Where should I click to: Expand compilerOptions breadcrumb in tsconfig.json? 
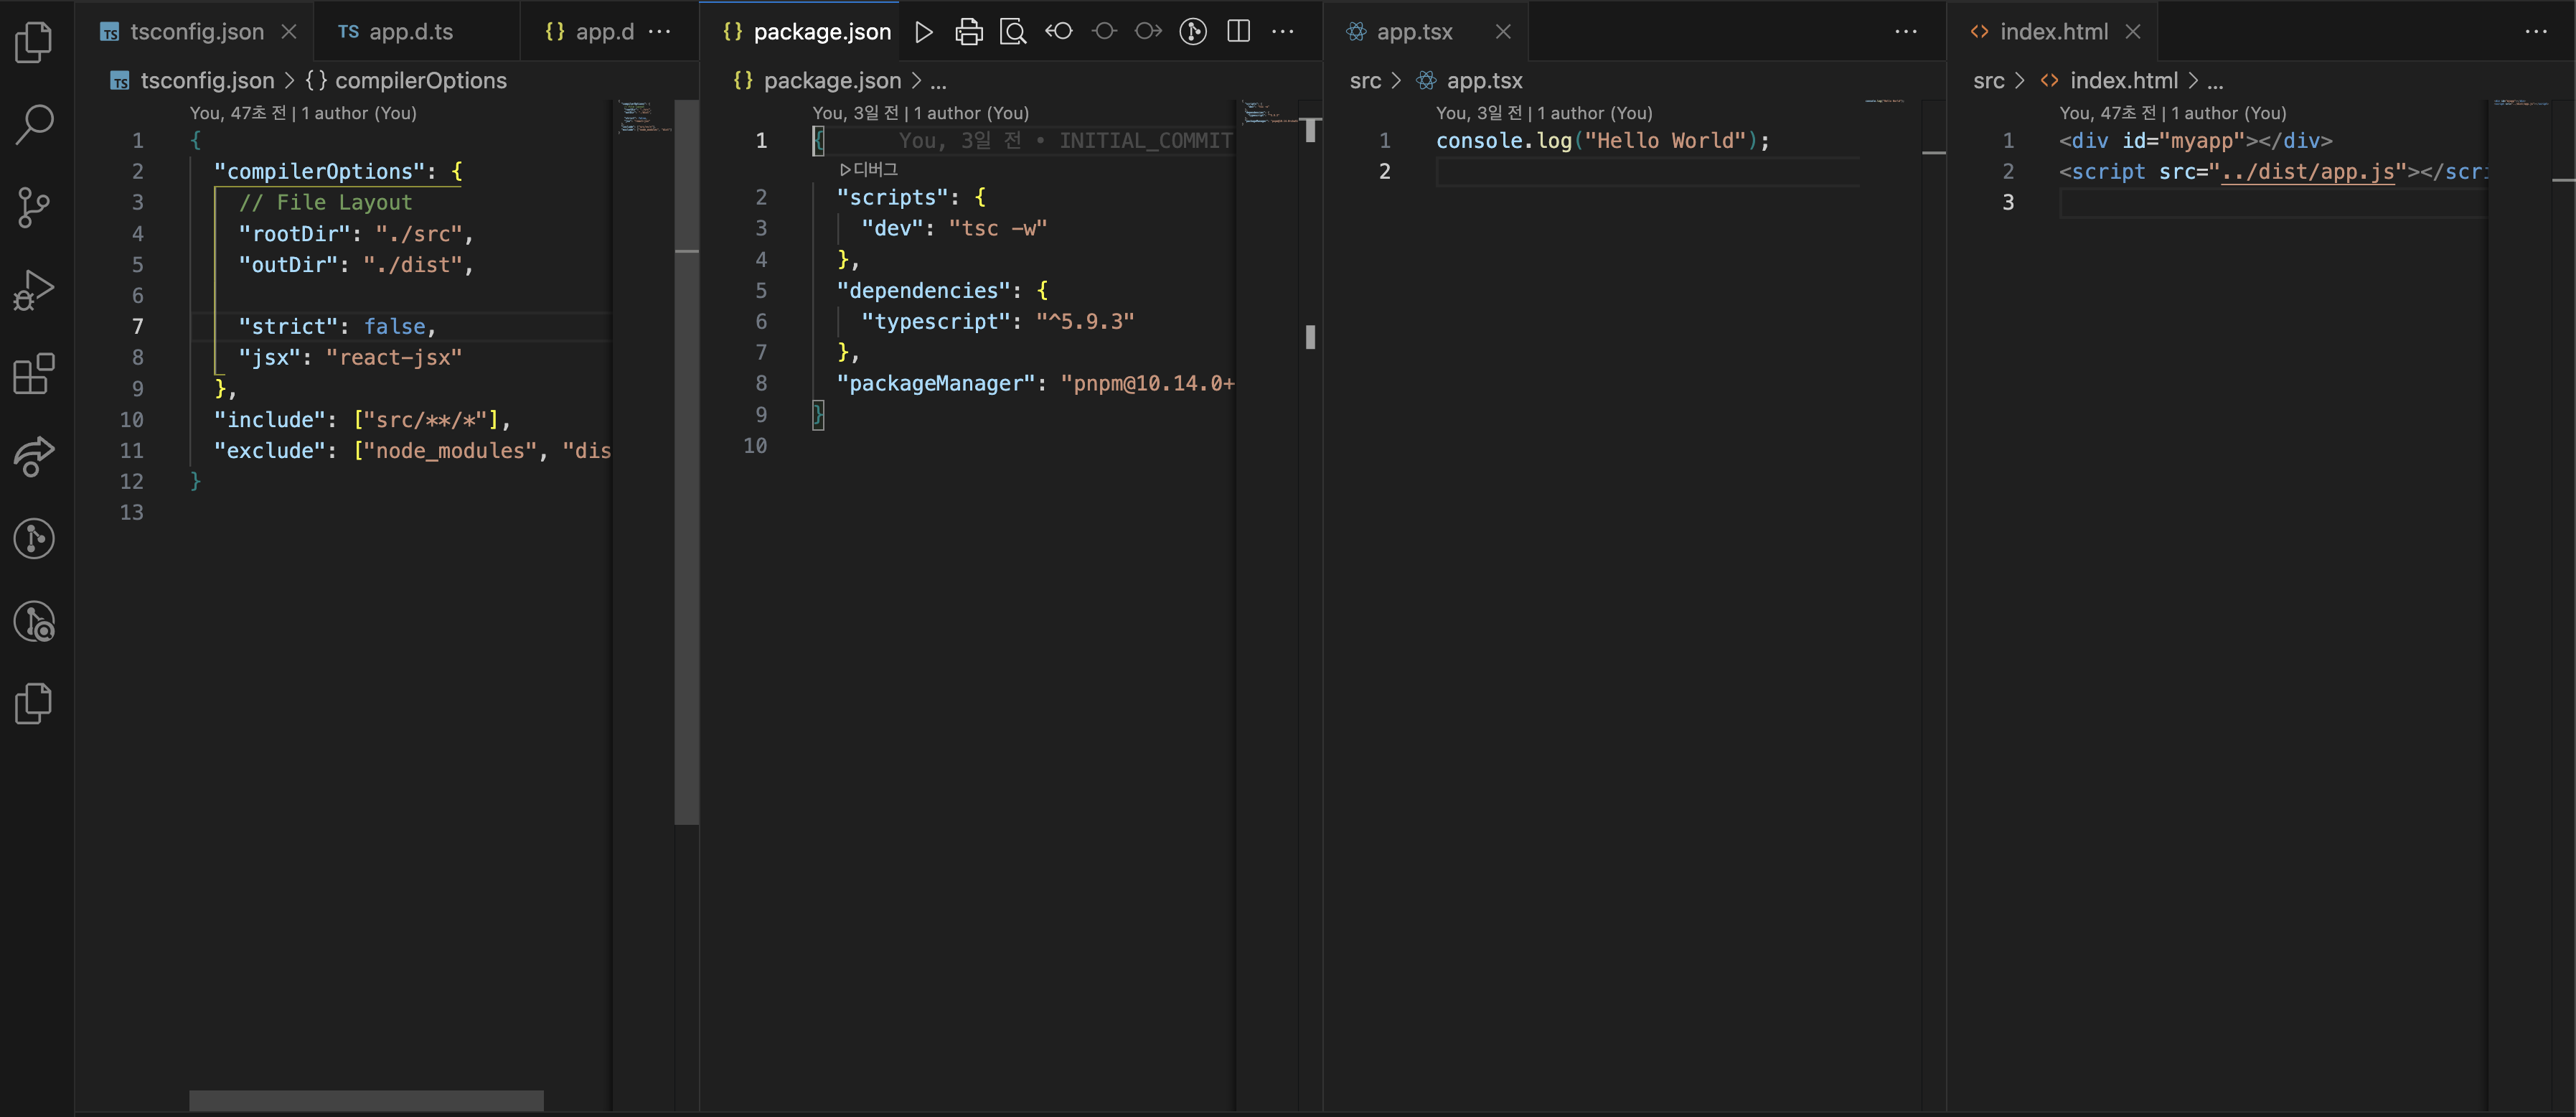(x=420, y=81)
